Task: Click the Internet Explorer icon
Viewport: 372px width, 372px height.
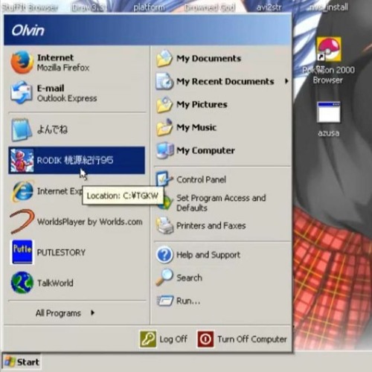Action: 22,191
